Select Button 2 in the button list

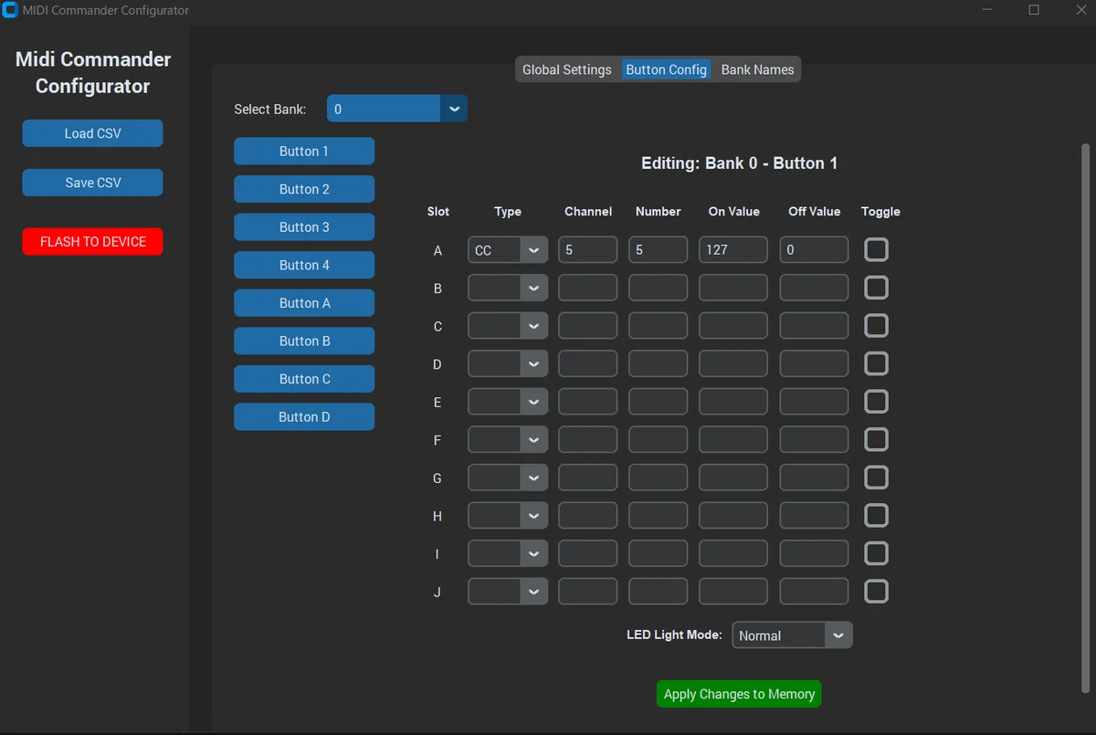point(304,189)
